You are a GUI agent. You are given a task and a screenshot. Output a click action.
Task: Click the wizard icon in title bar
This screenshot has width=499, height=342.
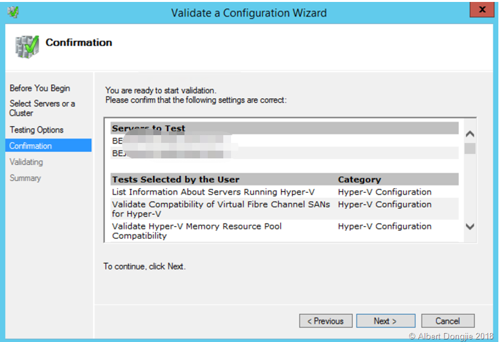pyautogui.click(x=13, y=12)
